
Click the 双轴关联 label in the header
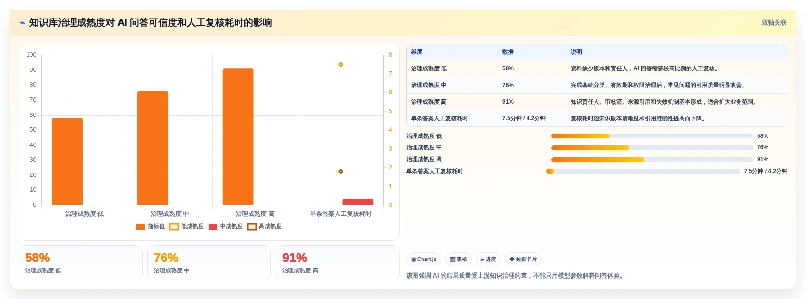click(x=774, y=23)
